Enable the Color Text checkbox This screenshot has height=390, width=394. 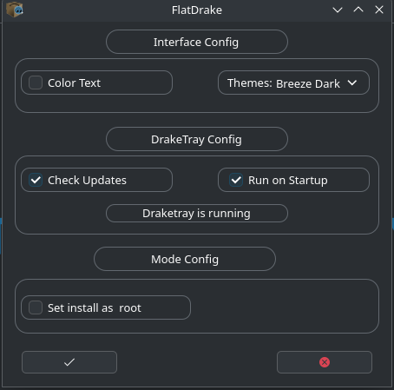coord(36,83)
